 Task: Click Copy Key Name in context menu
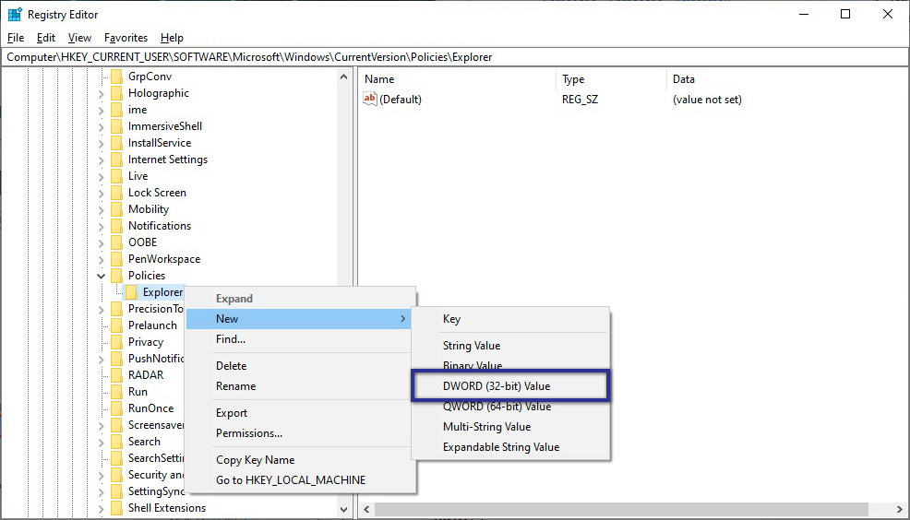[299, 460]
